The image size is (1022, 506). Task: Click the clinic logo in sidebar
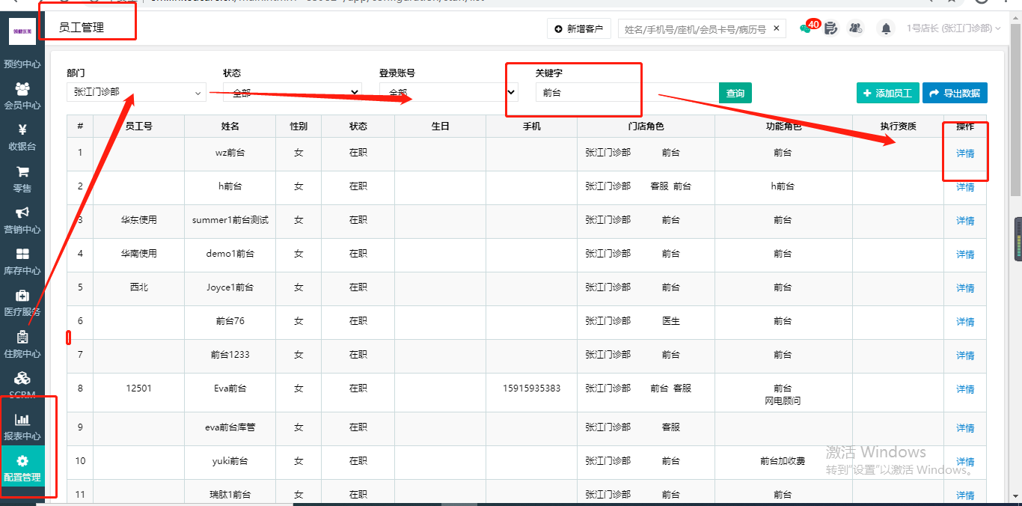pos(22,31)
